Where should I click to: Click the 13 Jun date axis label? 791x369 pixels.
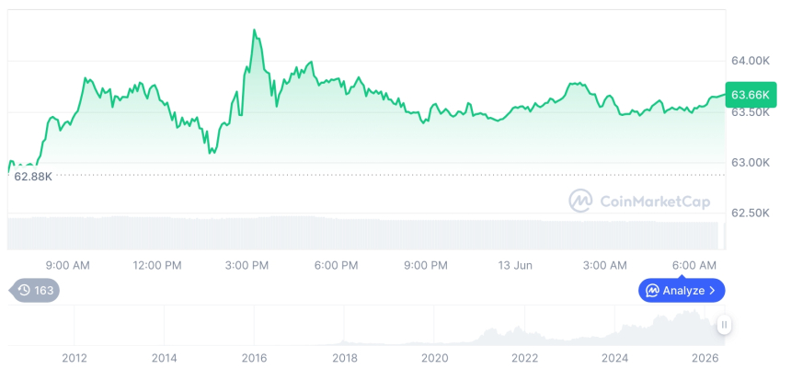coord(516,265)
